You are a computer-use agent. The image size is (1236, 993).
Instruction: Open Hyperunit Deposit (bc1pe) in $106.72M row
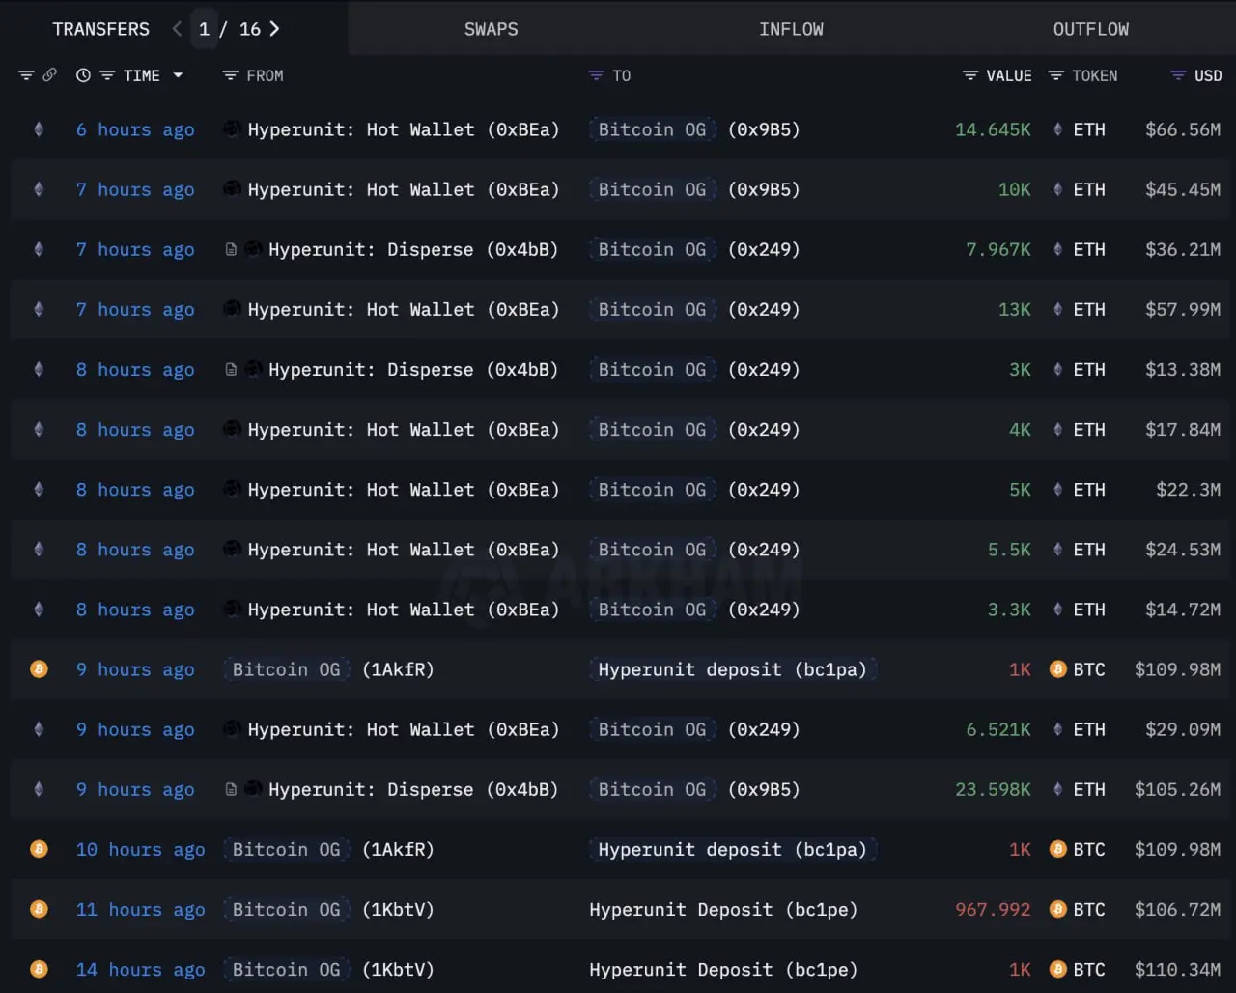[x=723, y=909]
